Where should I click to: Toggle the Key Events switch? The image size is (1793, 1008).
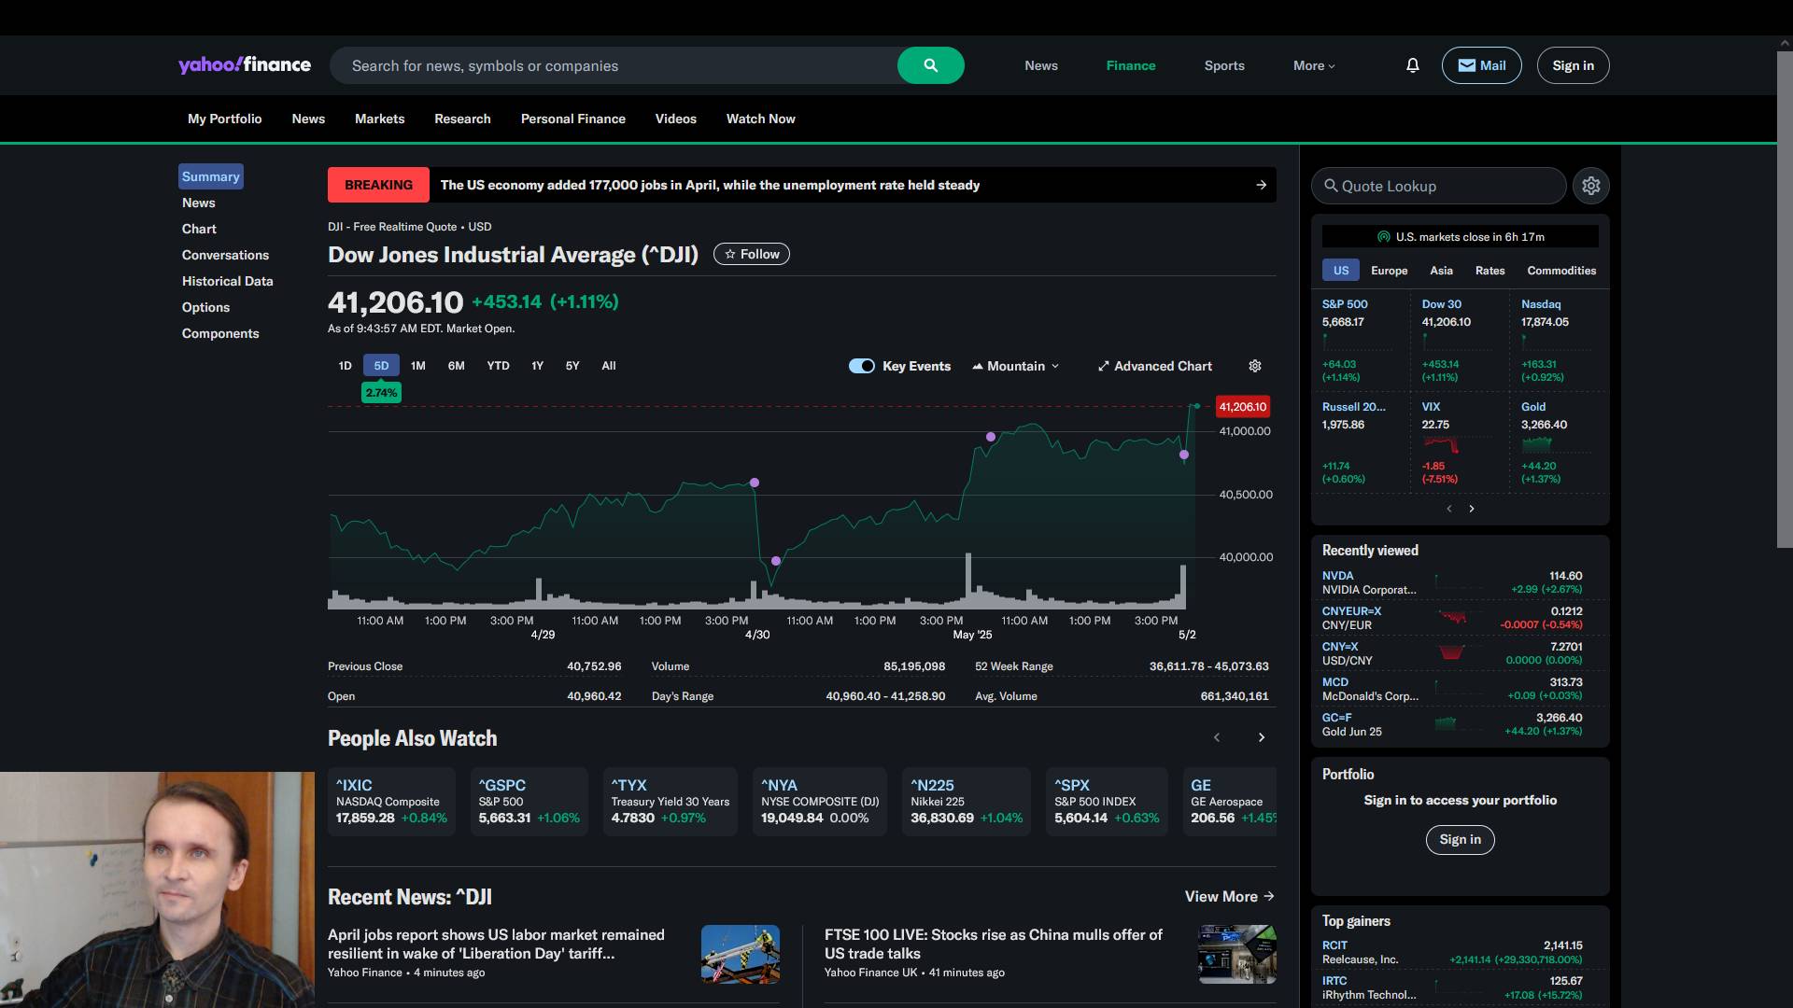[x=861, y=366]
